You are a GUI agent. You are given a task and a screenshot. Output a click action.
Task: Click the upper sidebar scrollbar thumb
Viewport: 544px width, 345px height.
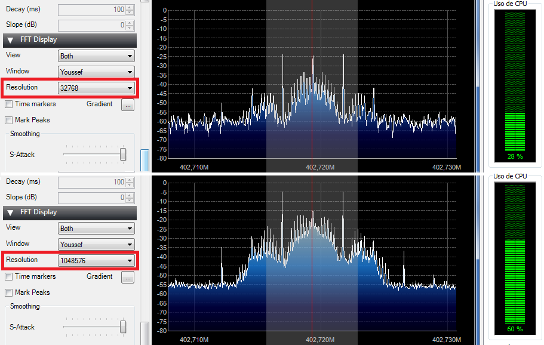pos(145,160)
